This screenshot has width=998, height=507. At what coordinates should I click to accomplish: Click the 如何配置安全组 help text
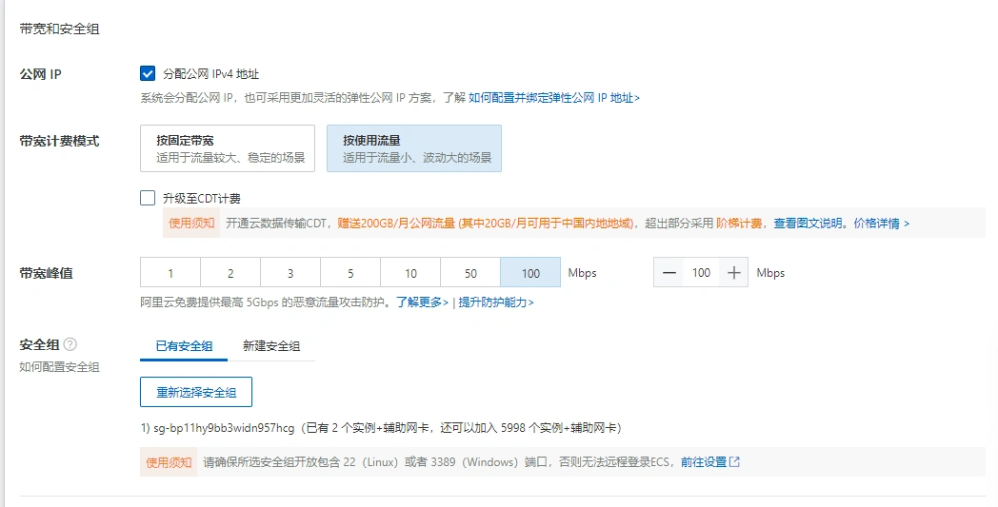pos(59,367)
